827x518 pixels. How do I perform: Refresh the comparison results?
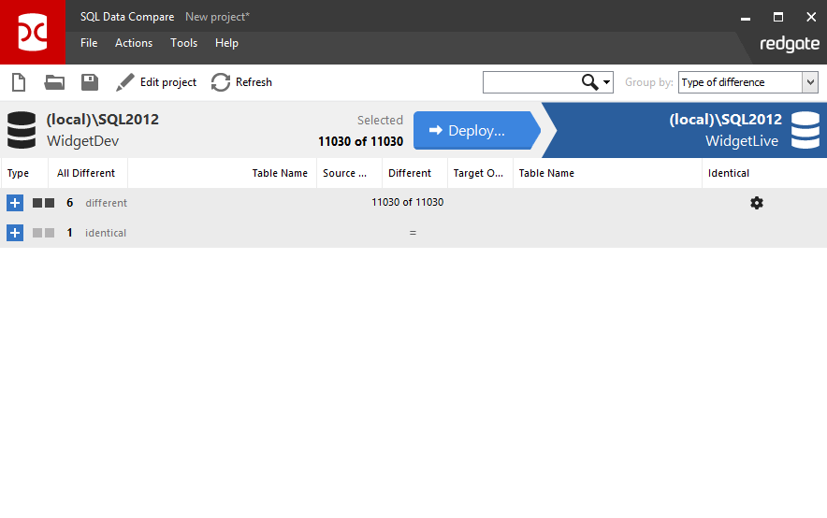tap(241, 82)
